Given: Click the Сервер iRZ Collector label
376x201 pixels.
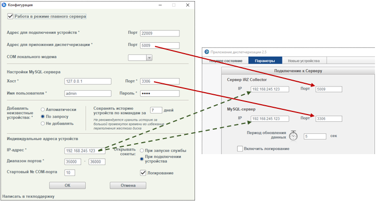Looking at the screenshot, I should tap(247, 80).
